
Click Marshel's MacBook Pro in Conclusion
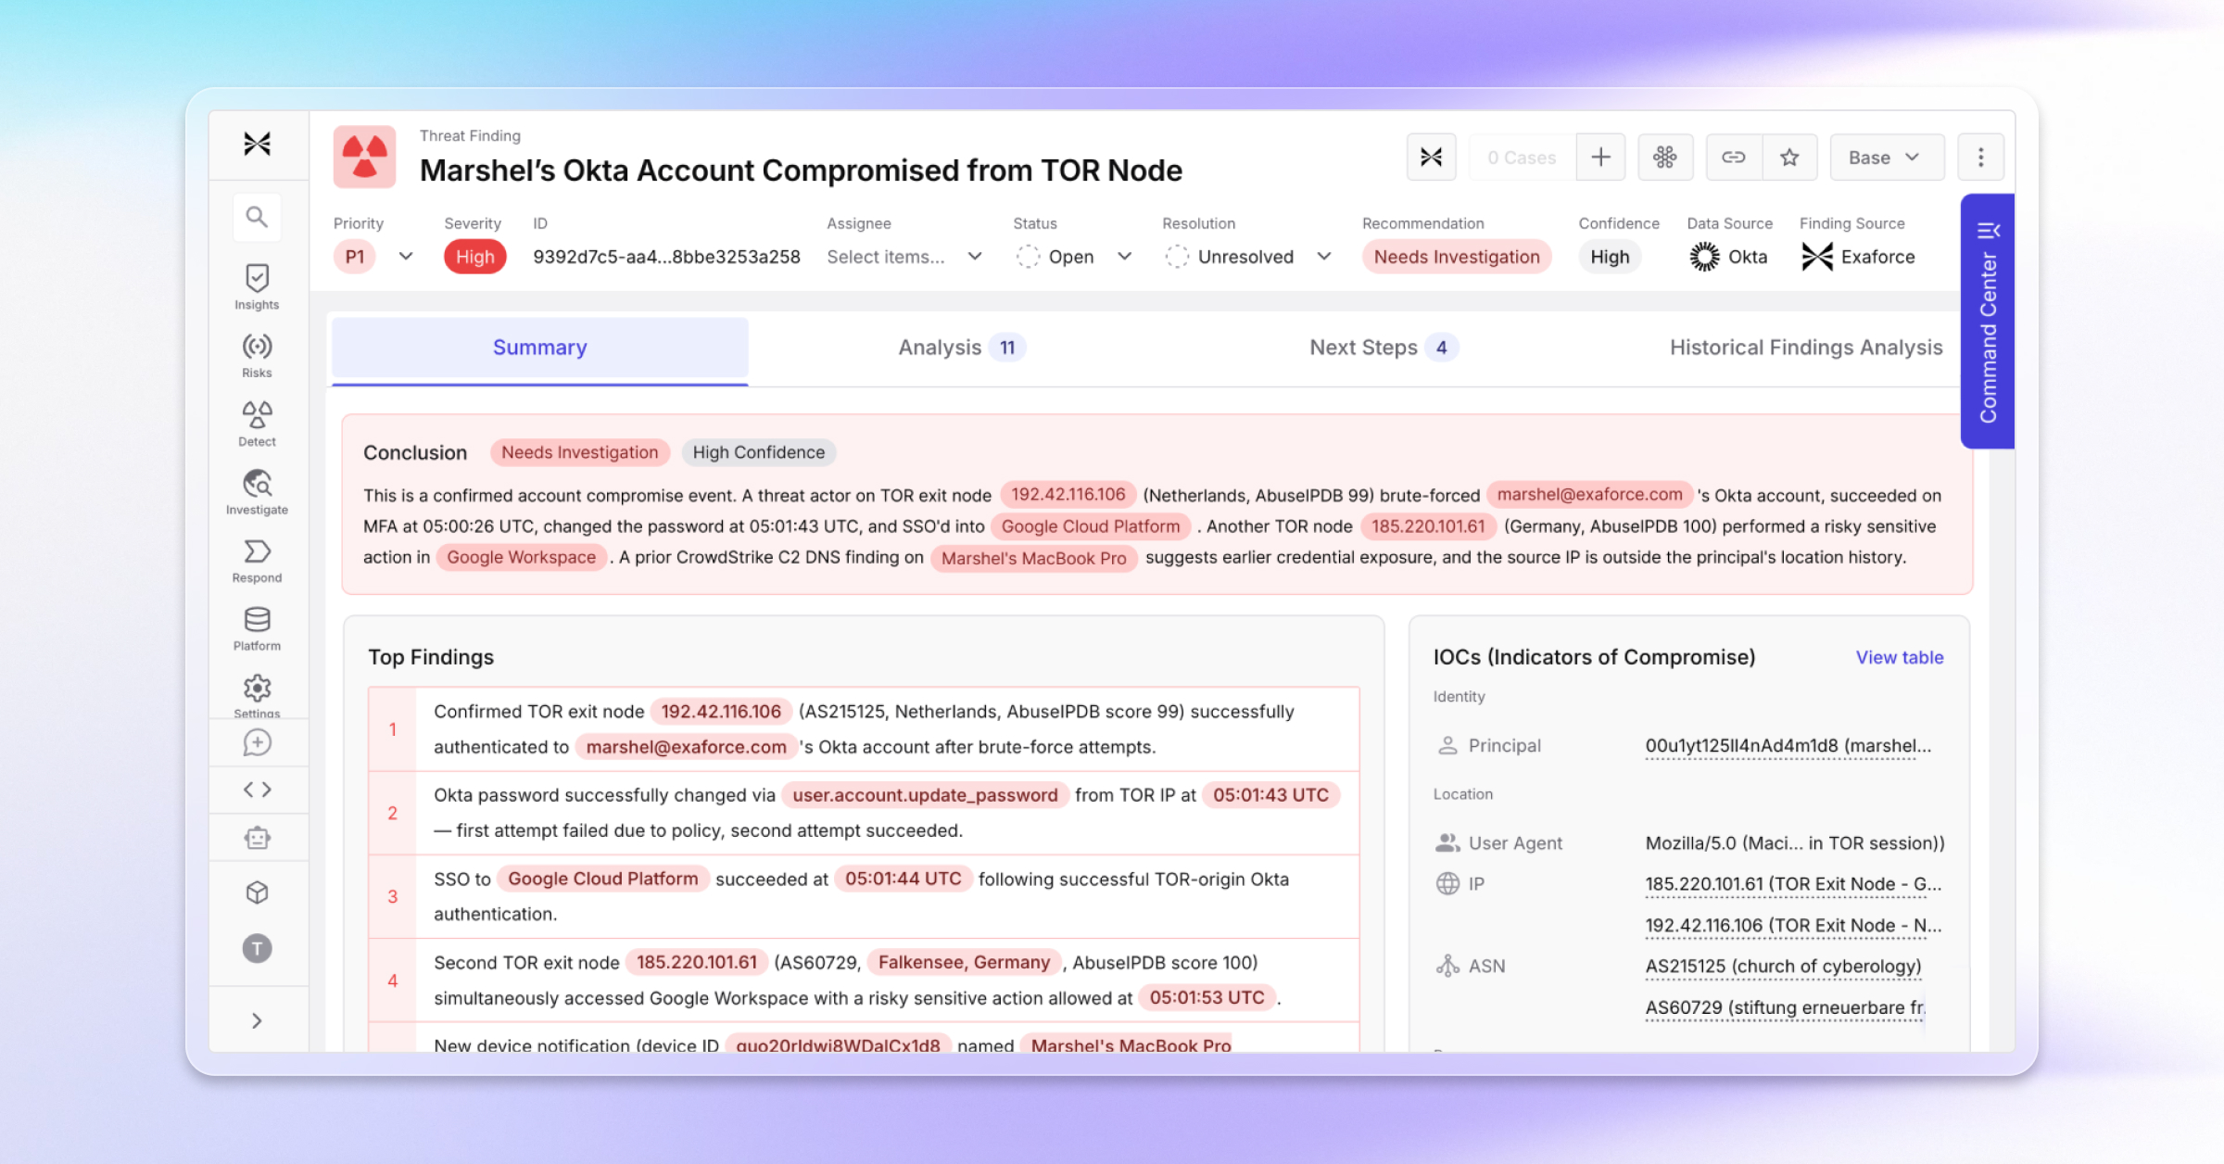point(1034,558)
